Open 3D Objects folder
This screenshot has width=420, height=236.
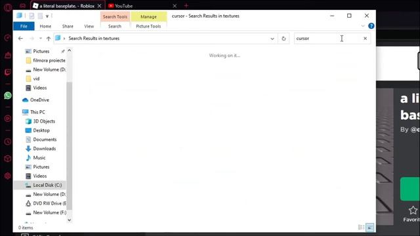(44, 121)
